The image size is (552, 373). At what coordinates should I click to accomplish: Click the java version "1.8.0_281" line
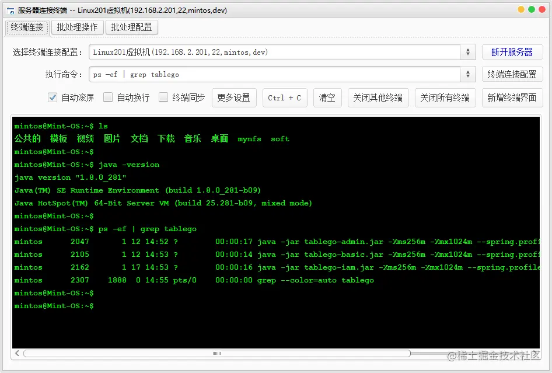(70, 177)
